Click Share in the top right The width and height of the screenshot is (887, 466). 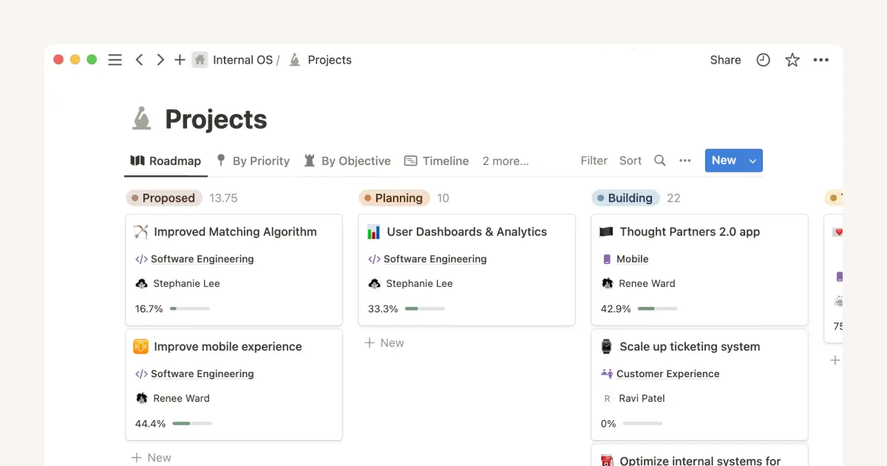[x=724, y=60]
